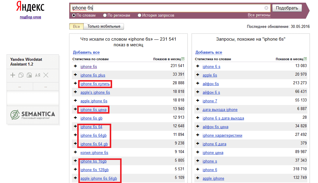The width and height of the screenshot is (318, 183).
Task: Add 'iphone 6s цена' via plus icon
Action: [x=75, y=109]
